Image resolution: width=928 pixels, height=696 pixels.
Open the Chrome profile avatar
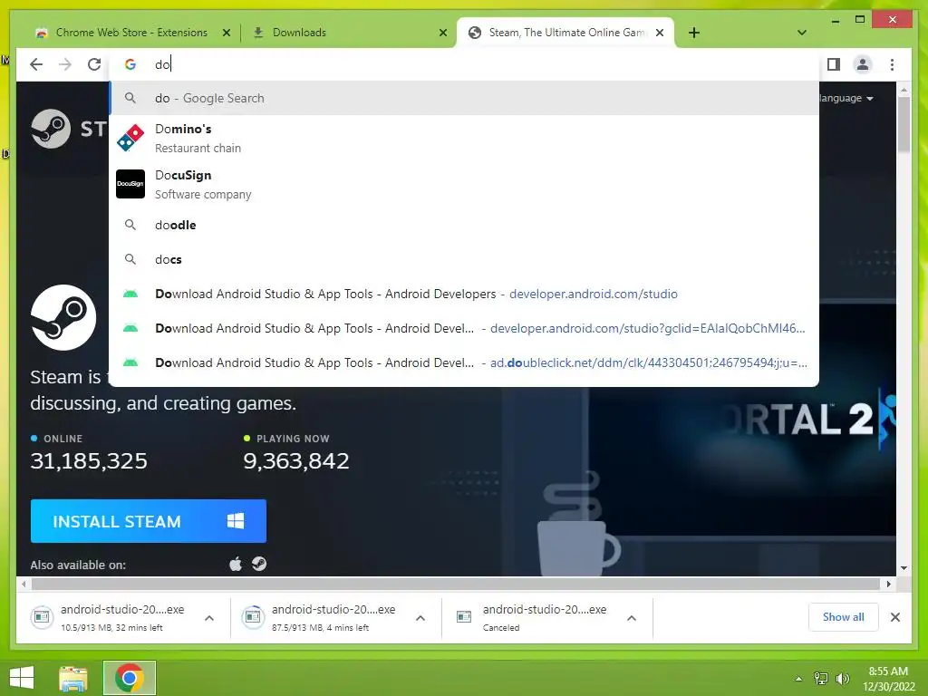coord(863,64)
